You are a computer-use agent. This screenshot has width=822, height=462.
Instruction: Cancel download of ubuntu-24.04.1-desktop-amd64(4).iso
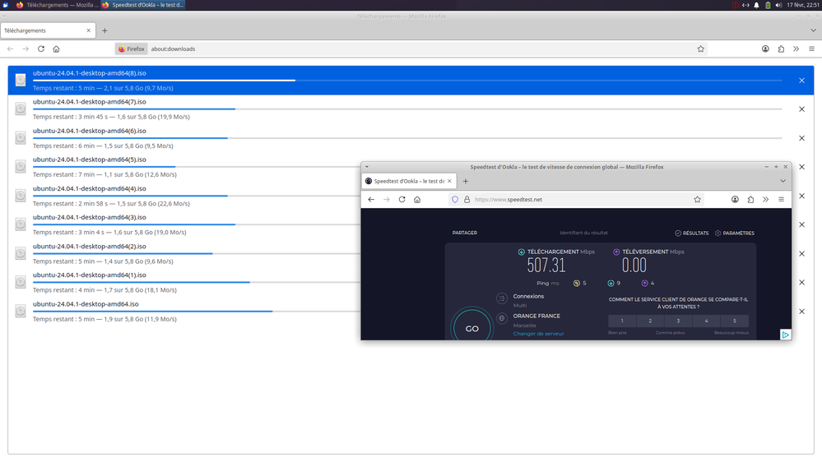click(x=801, y=196)
